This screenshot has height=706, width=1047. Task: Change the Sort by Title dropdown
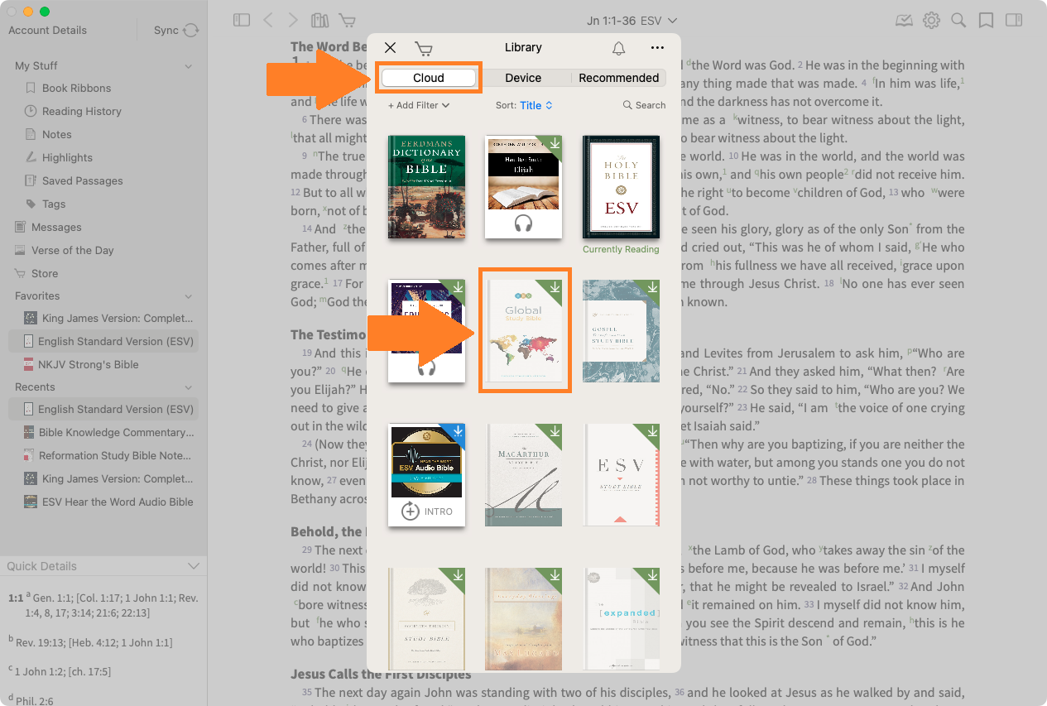(x=536, y=105)
